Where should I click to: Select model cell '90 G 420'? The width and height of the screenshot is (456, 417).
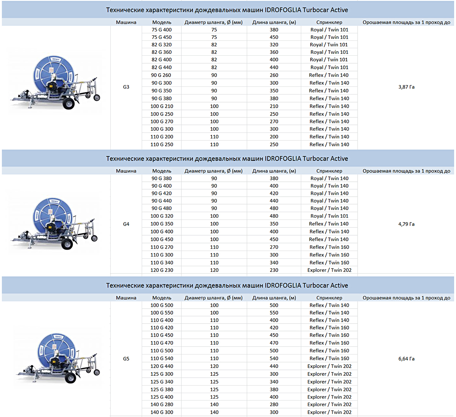[162, 193]
